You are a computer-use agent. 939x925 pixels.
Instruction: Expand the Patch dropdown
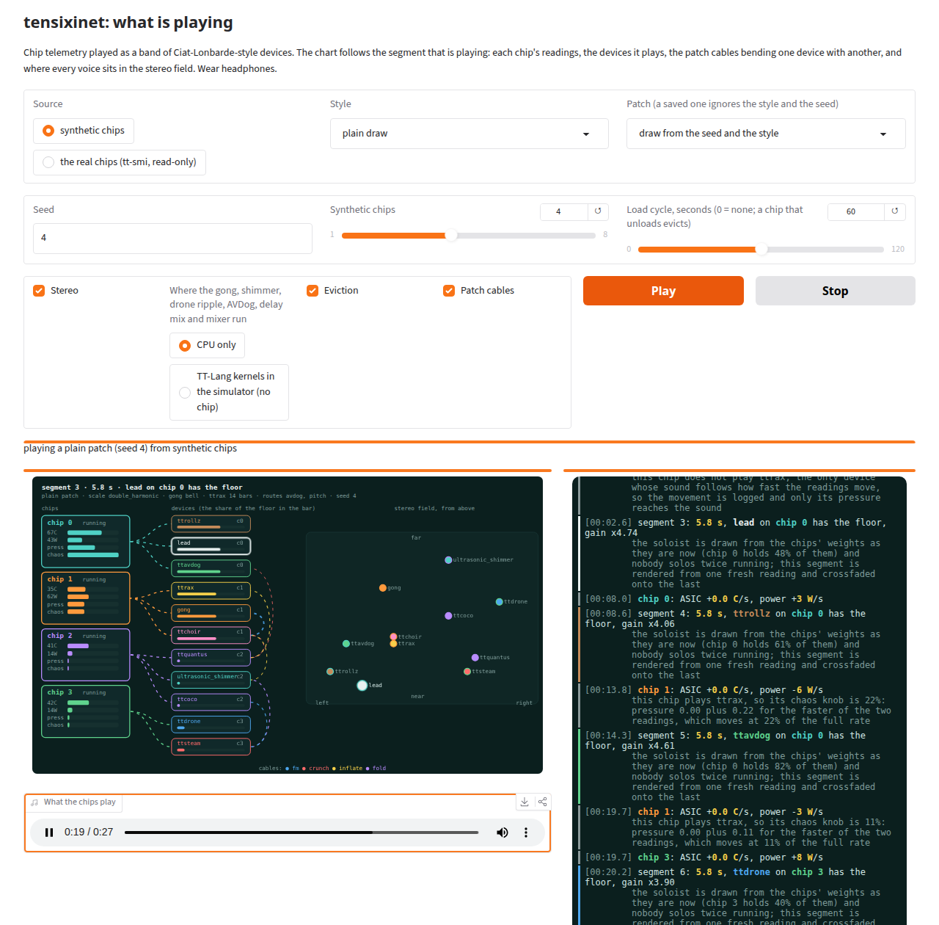766,134
